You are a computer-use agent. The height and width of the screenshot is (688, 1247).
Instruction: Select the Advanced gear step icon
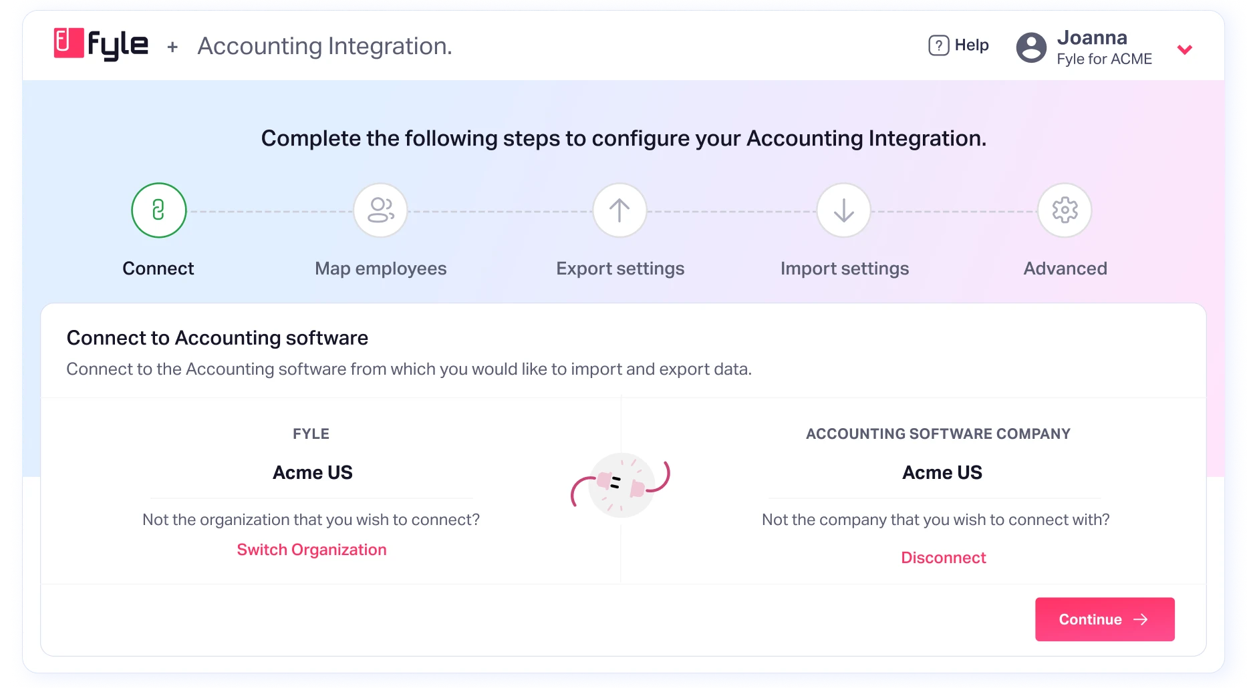(x=1065, y=210)
